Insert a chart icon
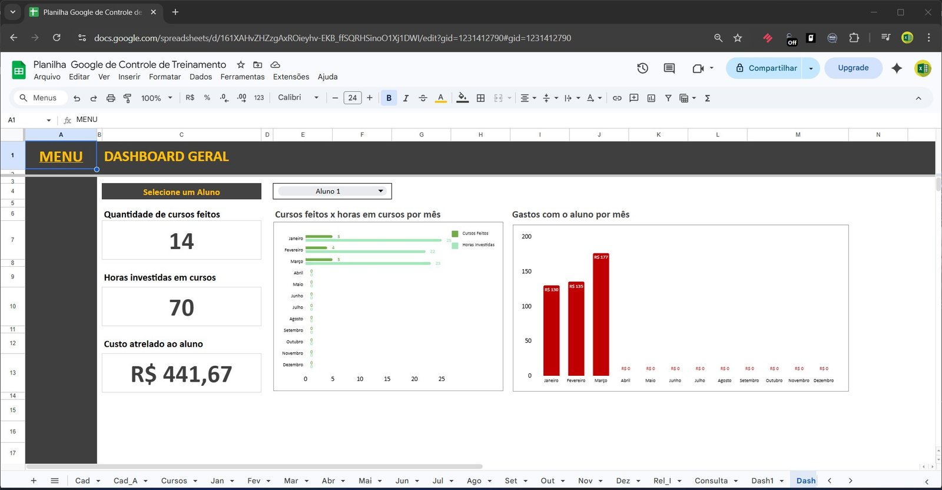Viewport: 942px width, 490px height. point(651,98)
